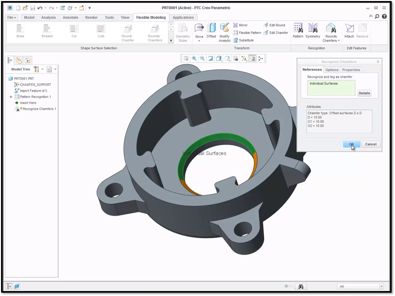Open Model Tree settings hammer icon
The image size is (395, 296).
tap(36, 69)
